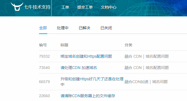The width and height of the screenshot is (187, 101).
Task: Open the 工单 menu item
Action: (x=65, y=7)
